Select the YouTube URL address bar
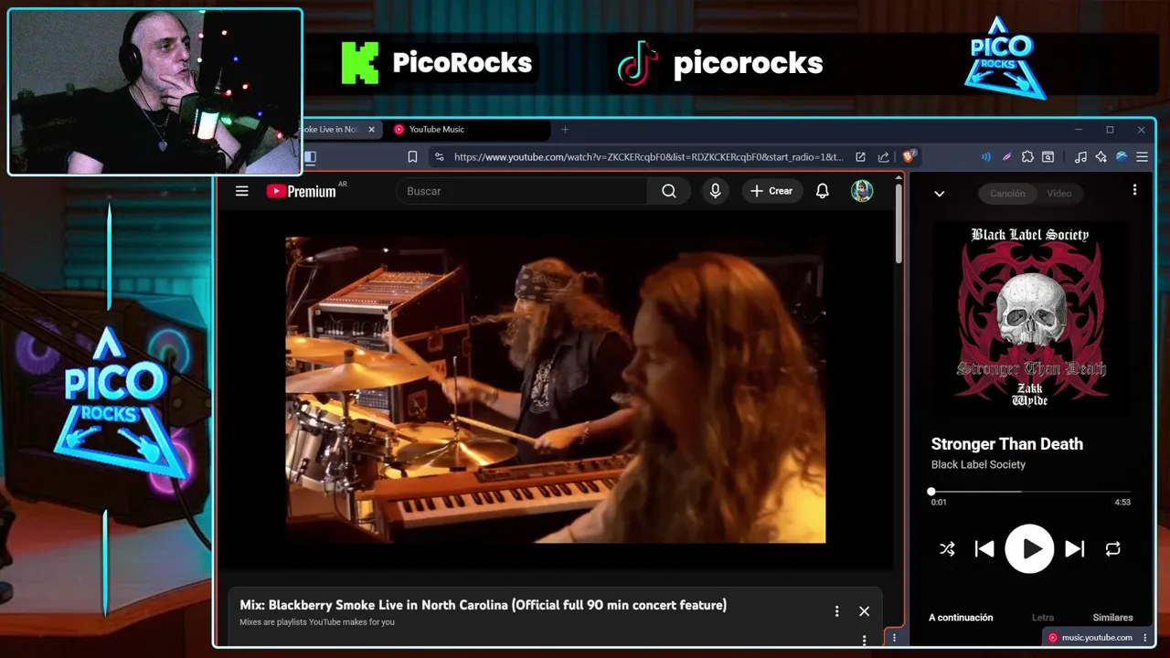Image resolution: width=1170 pixels, height=658 pixels. 648,157
